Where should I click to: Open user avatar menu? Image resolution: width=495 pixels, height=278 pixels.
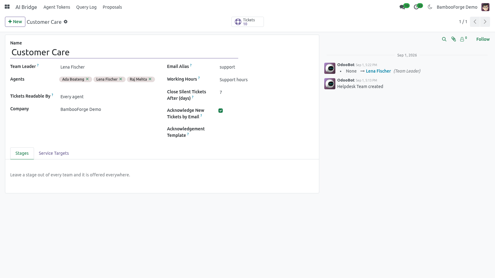pyautogui.click(x=485, y=7)
